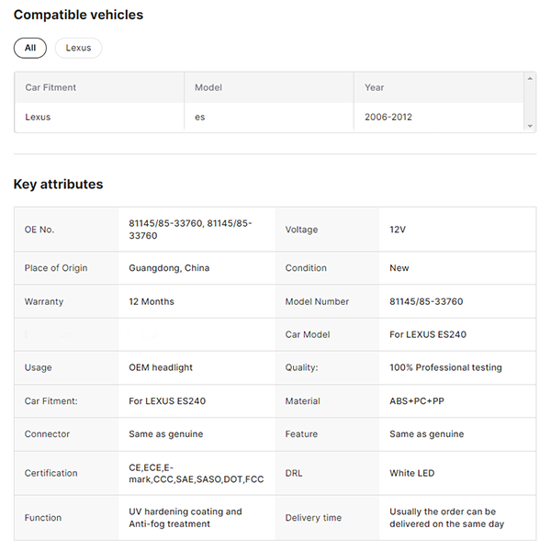Switch to the "Lexus" filter pill
Screen dimensions: 551x551
click(78, 48)
